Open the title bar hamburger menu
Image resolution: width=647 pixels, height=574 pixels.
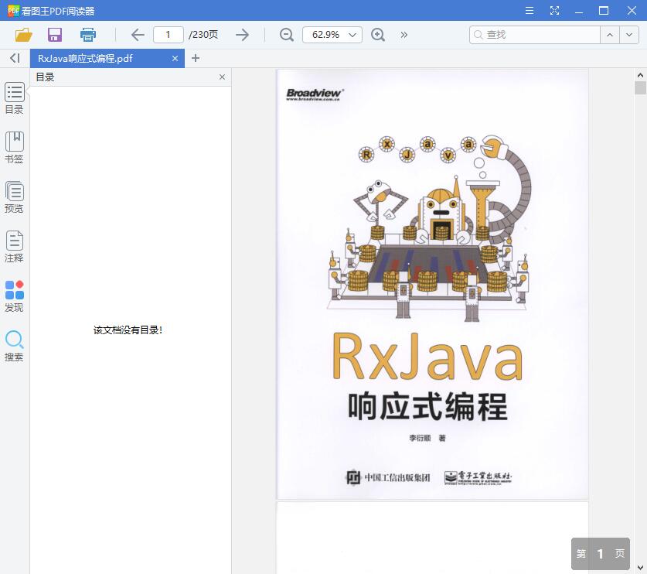(x=530, y=10)
